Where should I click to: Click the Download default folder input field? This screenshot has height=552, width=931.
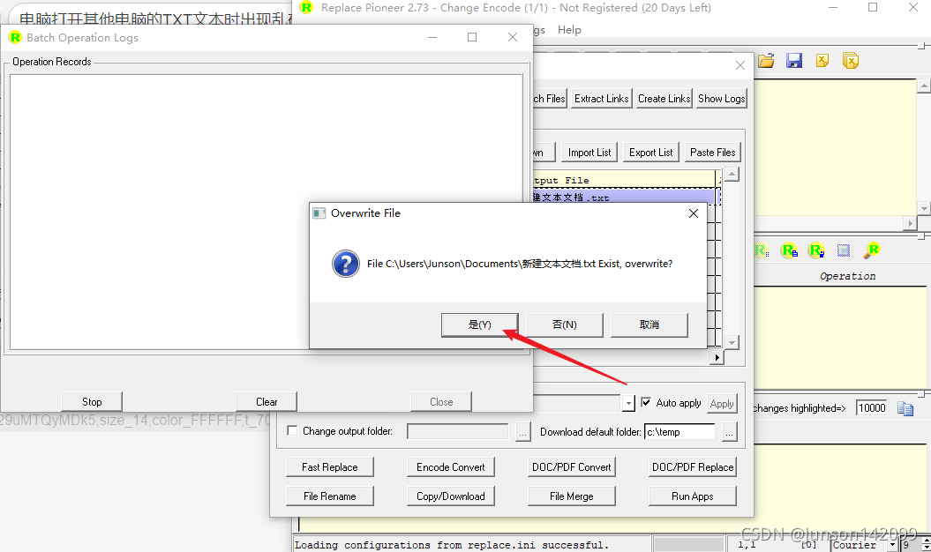point(679,432)
